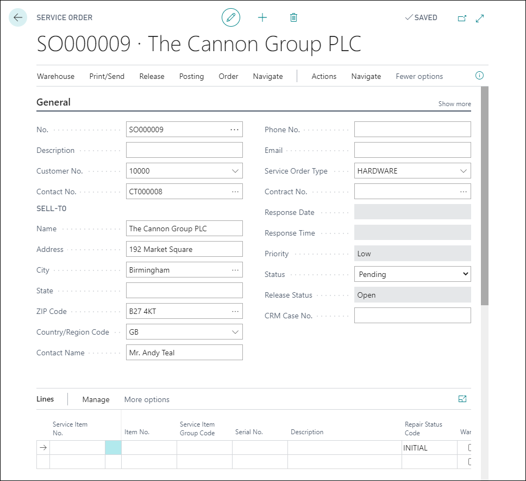Click Repair Status Code column header
The height and width of the screenshot is (481, 526).
(423, 429)
